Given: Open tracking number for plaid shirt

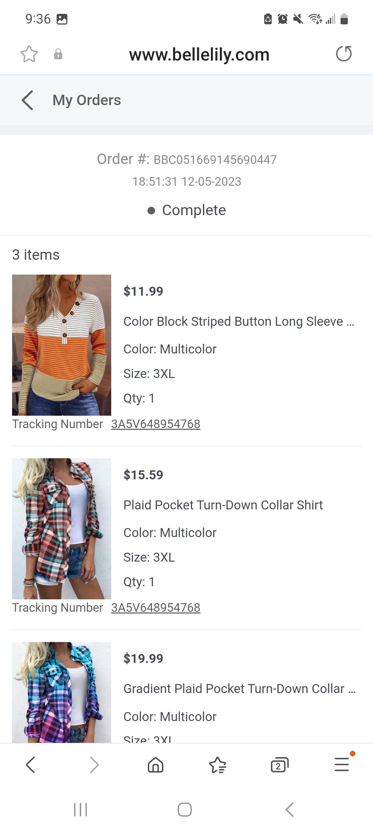Looking at the screenshot, I should (x=155, y=608).
